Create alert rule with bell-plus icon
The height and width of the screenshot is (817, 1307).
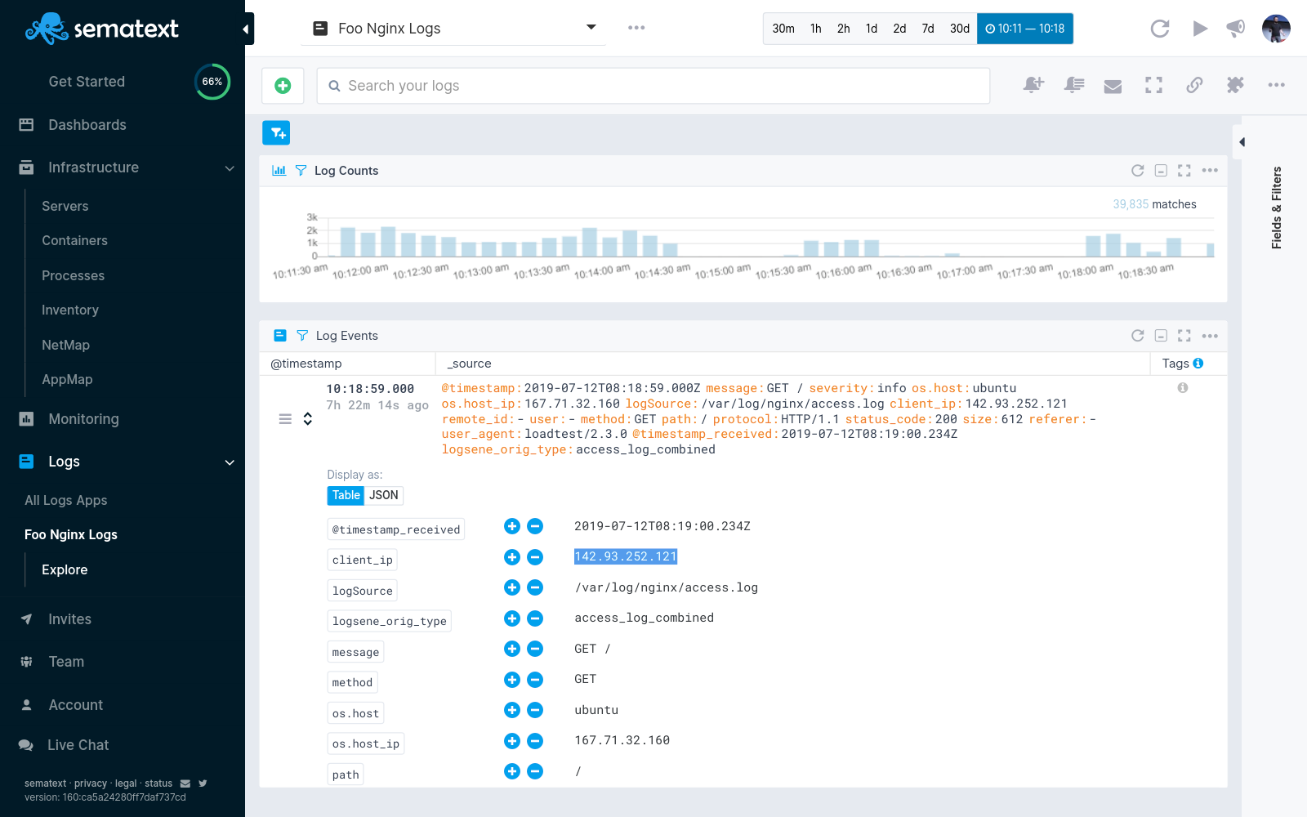click(x=1033, y=85)
